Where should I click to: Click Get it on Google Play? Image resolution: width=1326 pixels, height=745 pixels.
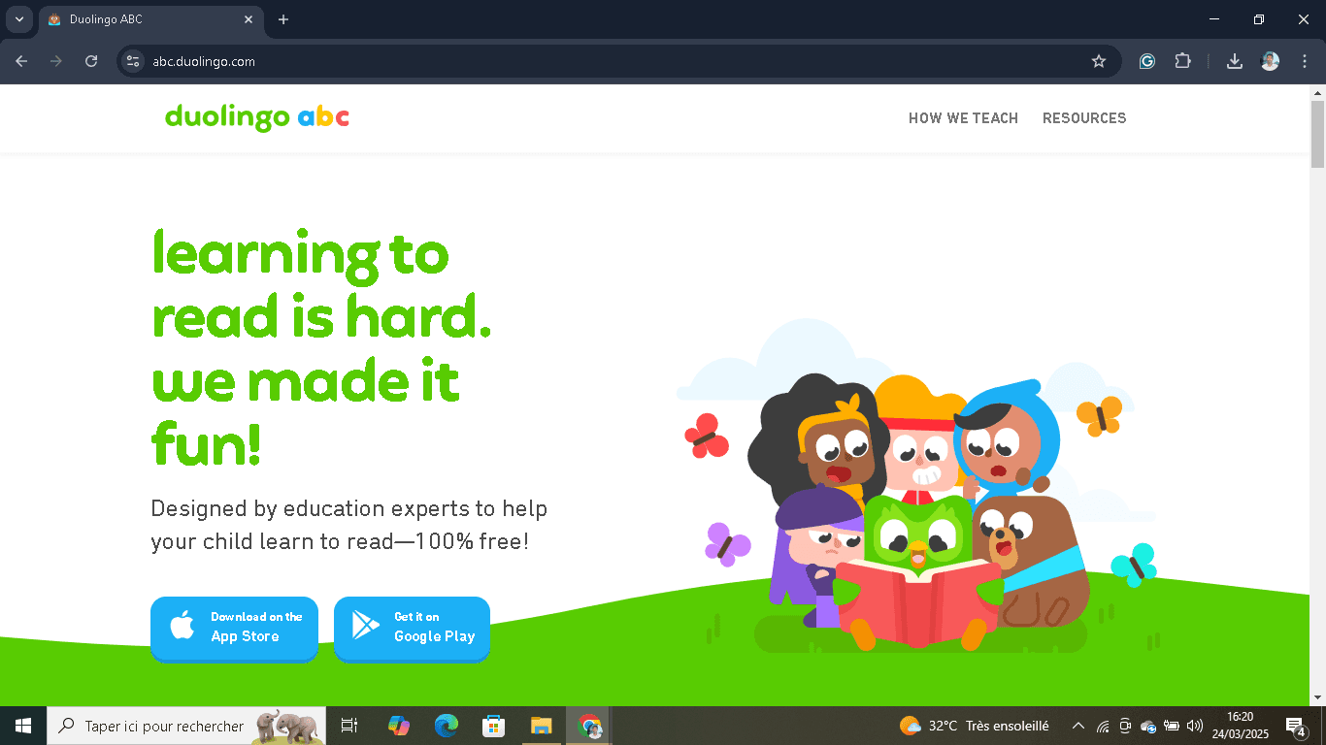tap(412, 629)
